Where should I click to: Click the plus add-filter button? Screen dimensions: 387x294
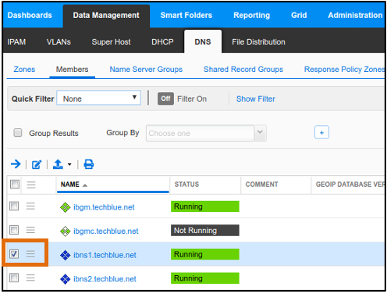(321, 132)
